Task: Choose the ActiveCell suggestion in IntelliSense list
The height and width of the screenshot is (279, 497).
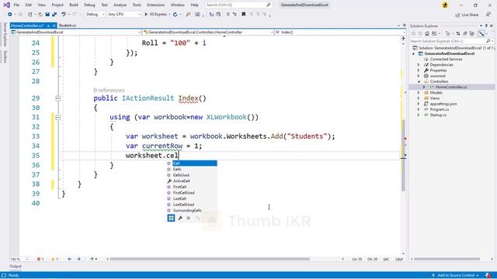Action: (x=192, y=181)
